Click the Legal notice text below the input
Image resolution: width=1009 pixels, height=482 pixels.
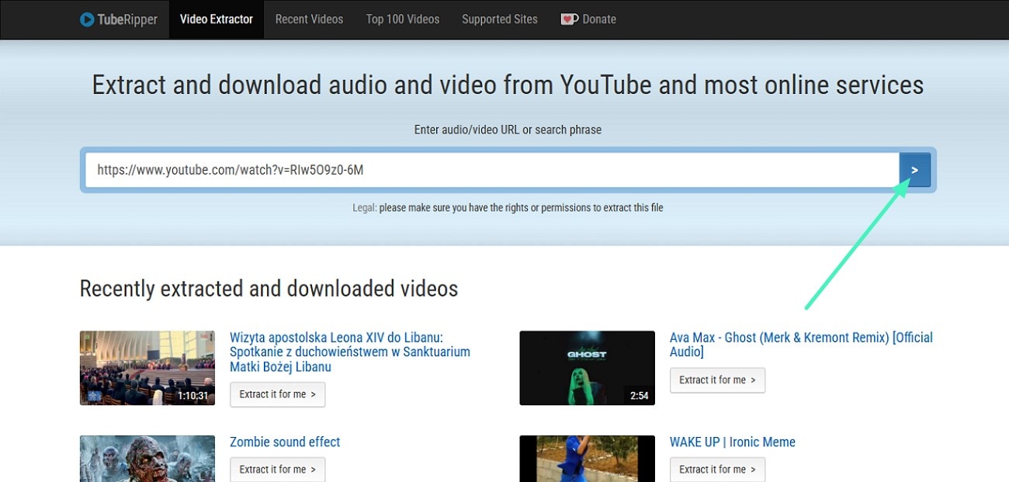click(x=508, y=207)
